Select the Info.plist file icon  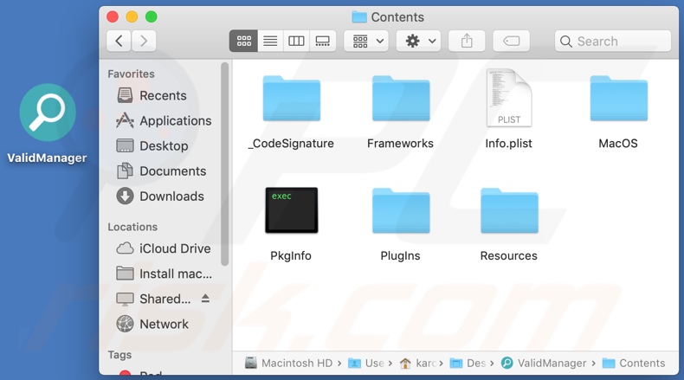point(509,98)
